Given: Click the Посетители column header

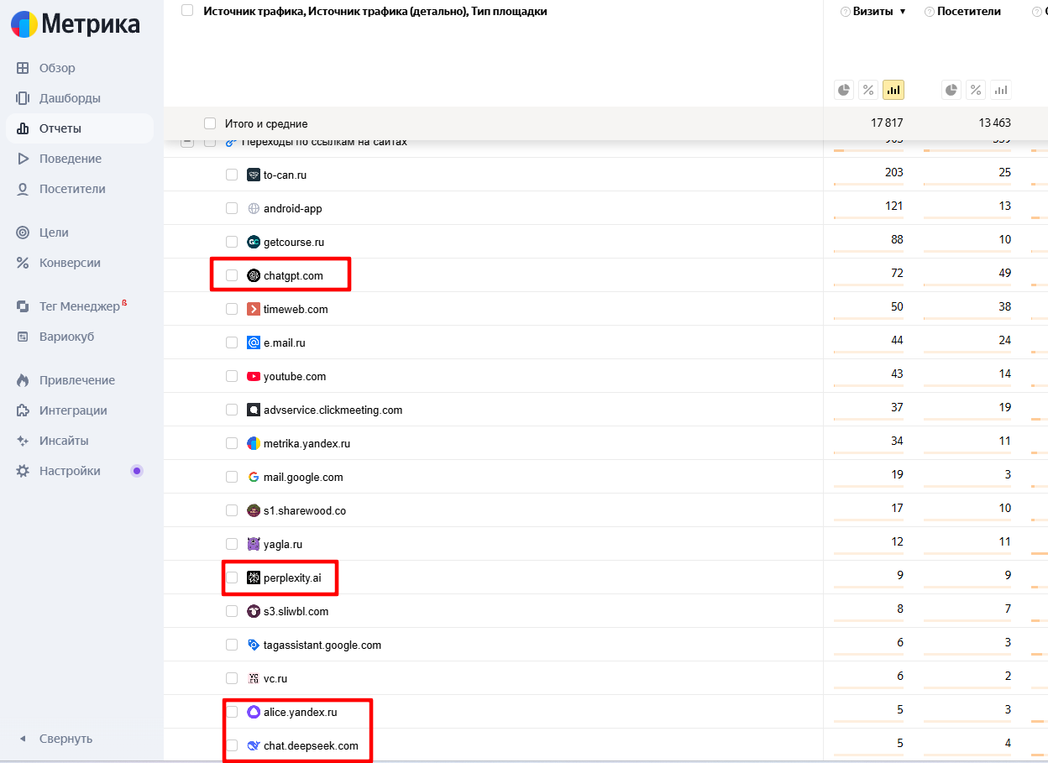Looking at the screenshot, I should click(x=967, y=12).
